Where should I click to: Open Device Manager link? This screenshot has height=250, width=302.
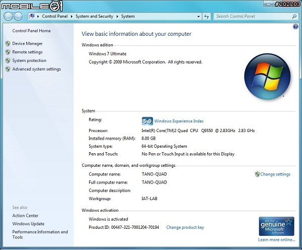pyautogui.click(x=27, y=43)
